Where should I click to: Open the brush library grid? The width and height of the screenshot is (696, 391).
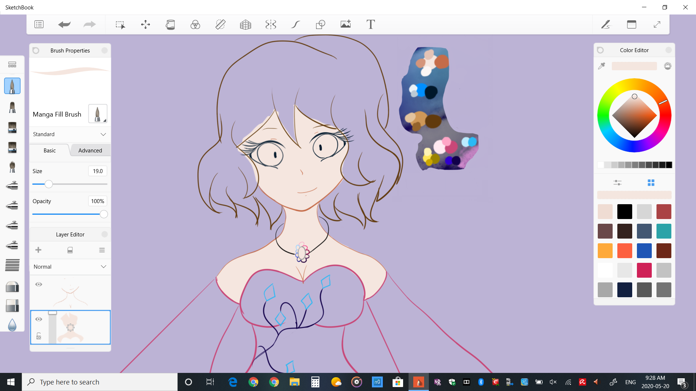point(12,65)
